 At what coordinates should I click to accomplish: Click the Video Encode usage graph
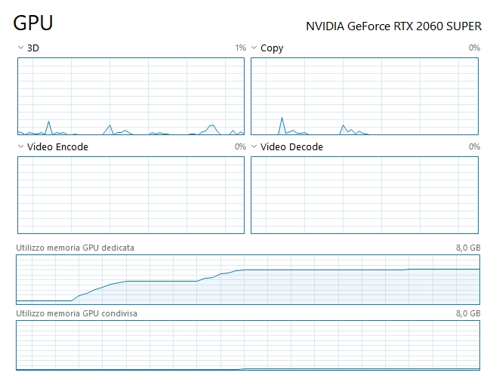click(x=131, y=195)
